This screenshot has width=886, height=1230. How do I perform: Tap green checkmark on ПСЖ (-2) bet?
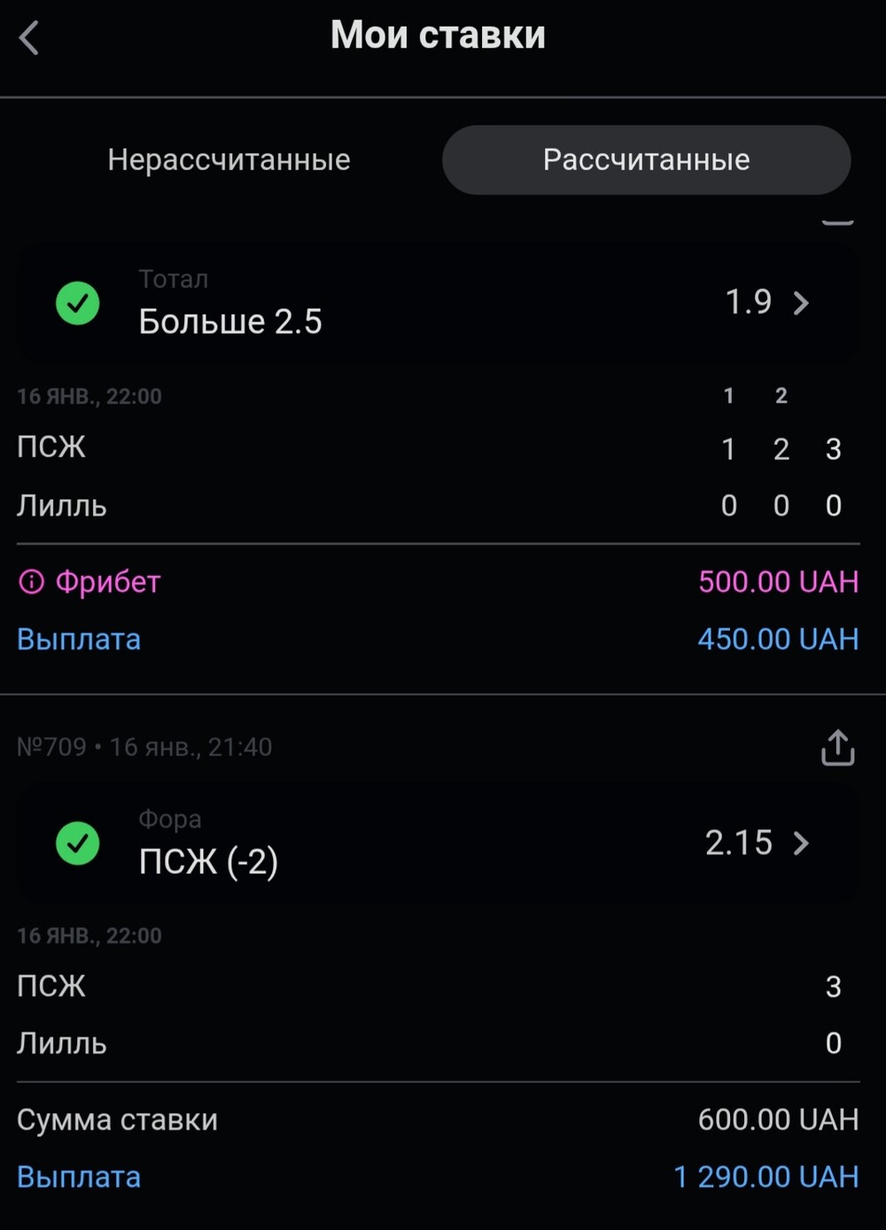click(78, 843)
